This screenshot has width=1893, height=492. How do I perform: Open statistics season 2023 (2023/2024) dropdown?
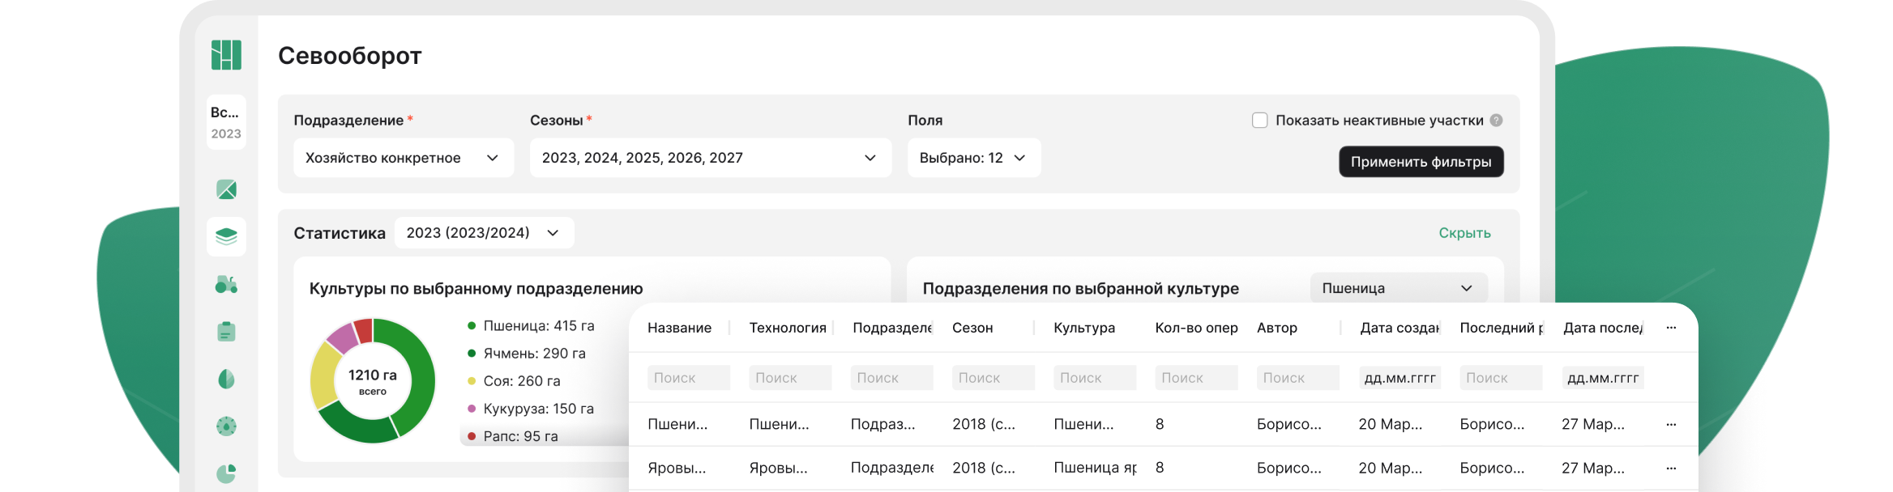point(484,233)
